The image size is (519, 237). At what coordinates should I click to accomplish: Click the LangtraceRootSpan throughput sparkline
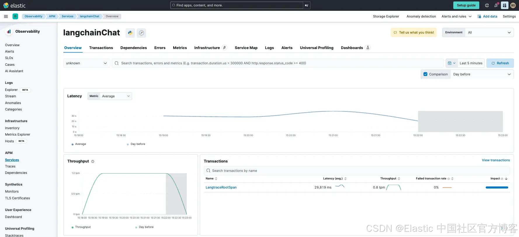(x=393, y=187)
